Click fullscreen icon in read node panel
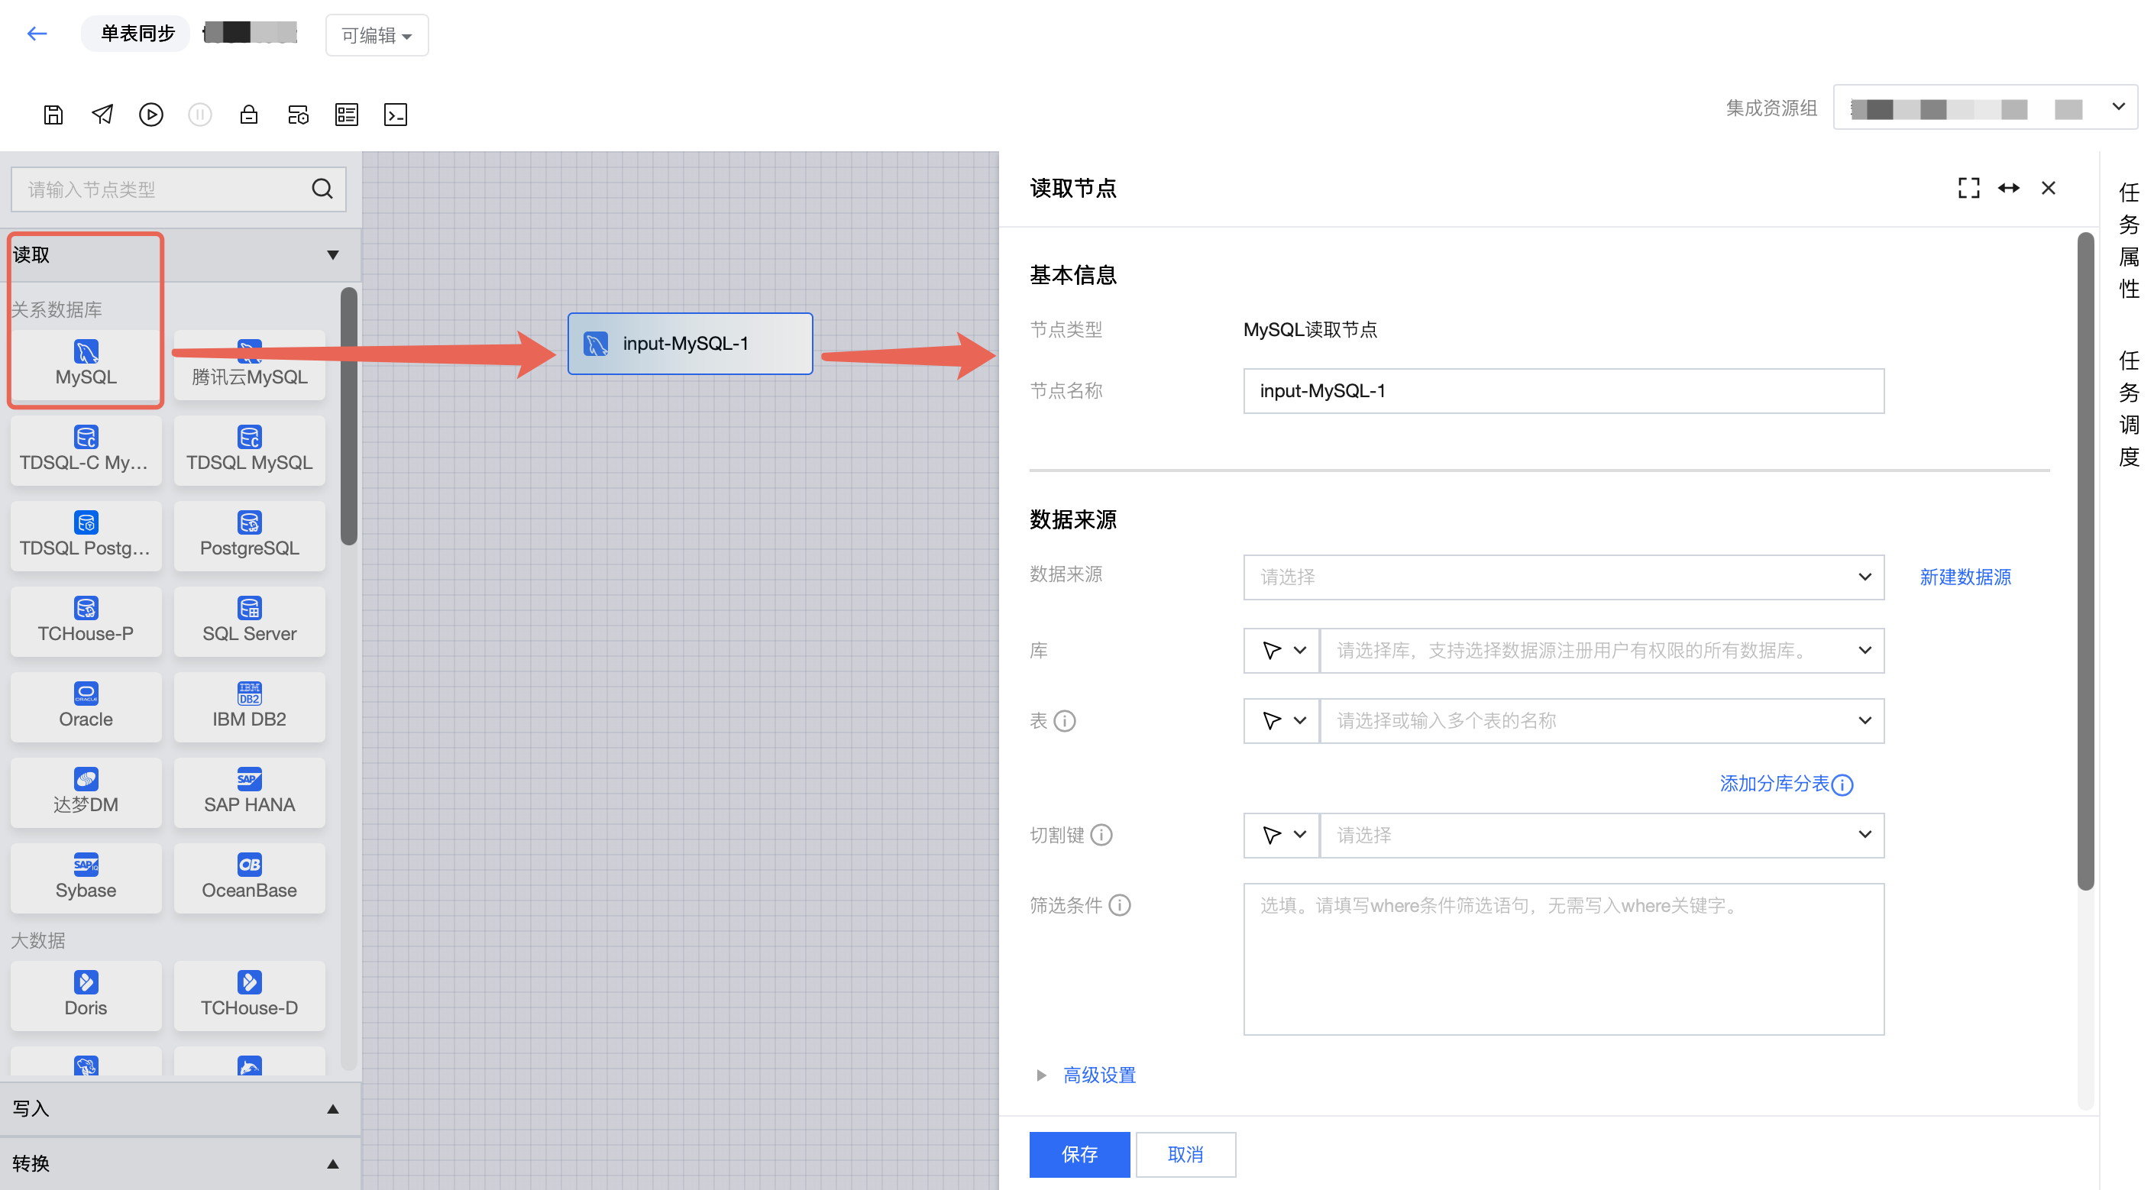Viewport: 2154px width, 1190px height. (x=1968, y=188)
